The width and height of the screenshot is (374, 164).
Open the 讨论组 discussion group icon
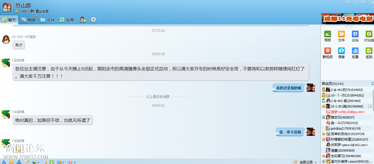[x=369, y=34]
